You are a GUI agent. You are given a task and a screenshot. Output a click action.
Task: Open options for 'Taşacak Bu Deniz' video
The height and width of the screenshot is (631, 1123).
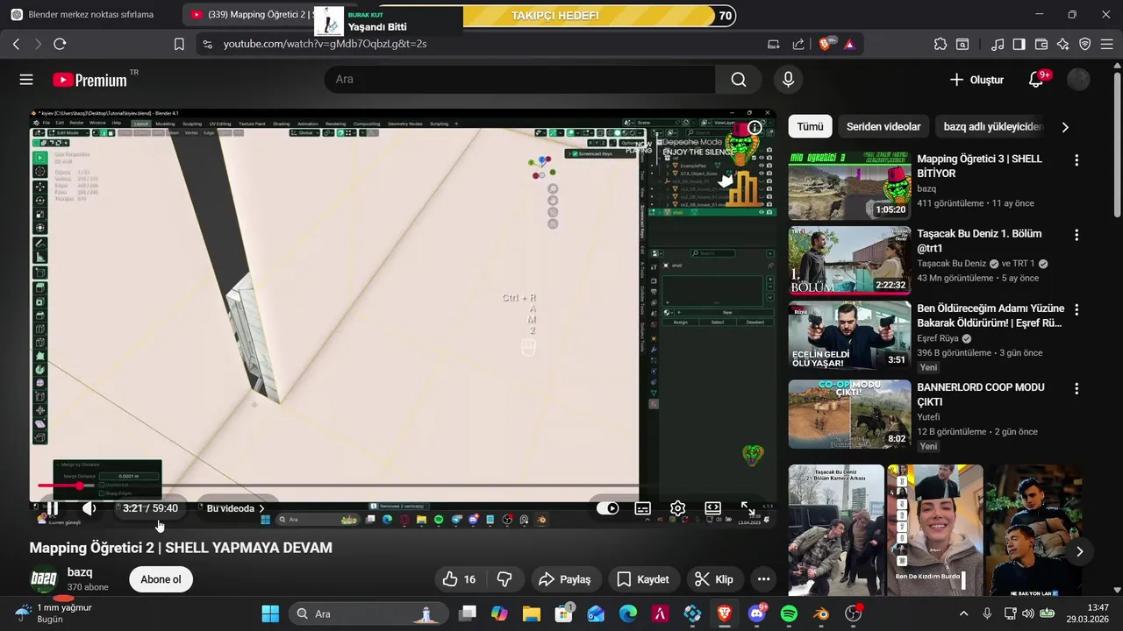1077,235
